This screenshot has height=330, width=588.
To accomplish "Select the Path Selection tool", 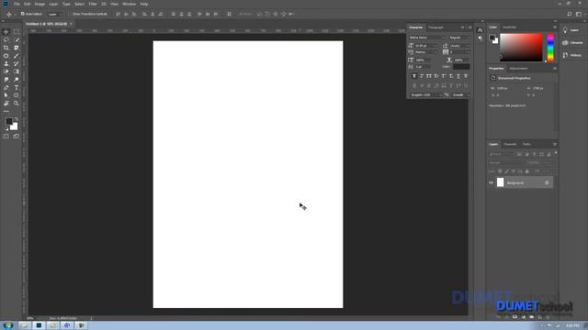I will tap(6, 95).
